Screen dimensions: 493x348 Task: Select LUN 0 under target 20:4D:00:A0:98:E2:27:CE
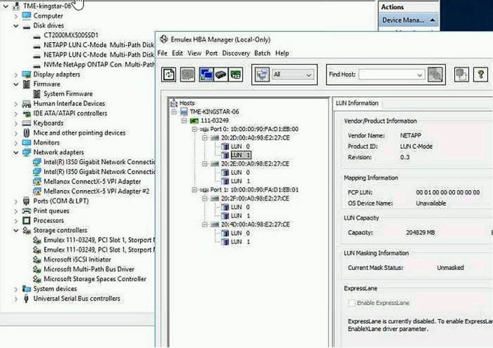click(x=236, y=233)
